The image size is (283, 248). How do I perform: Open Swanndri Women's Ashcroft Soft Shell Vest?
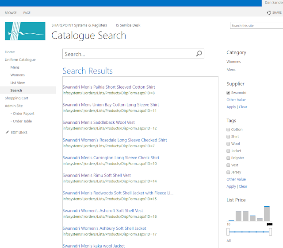pyautogui.click(x=103, y=211)
